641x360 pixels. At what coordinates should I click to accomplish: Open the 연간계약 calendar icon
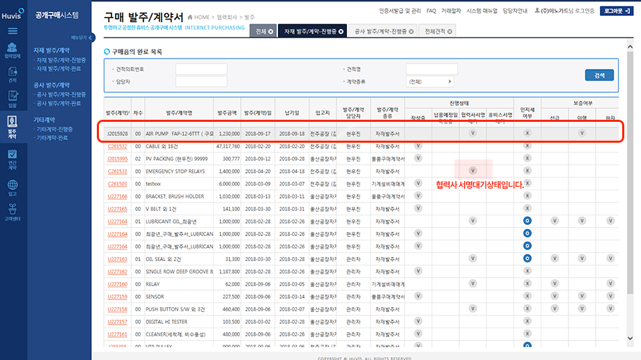click(x=13, y=159)
